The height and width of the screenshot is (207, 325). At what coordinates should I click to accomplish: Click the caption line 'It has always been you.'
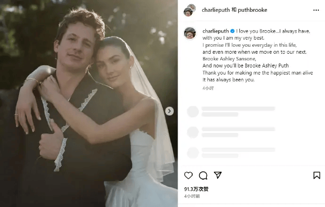click(228, 80)
